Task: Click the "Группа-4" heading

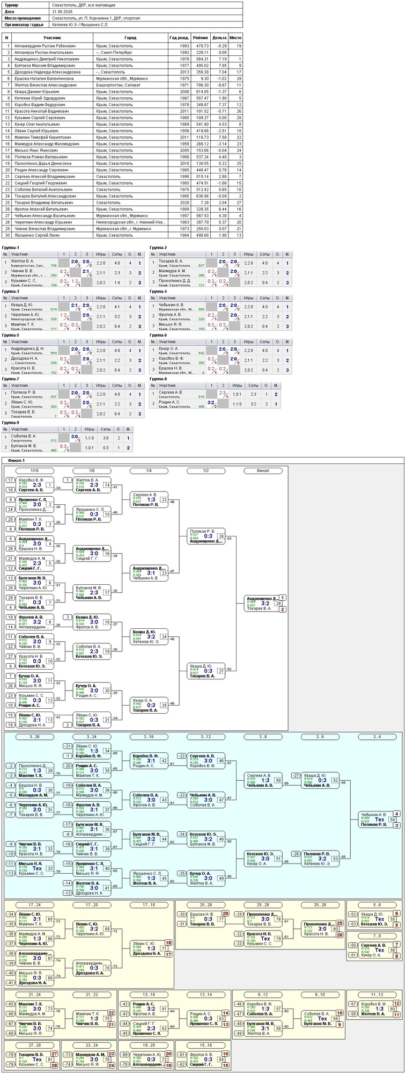Action: (x=159, y=291)
